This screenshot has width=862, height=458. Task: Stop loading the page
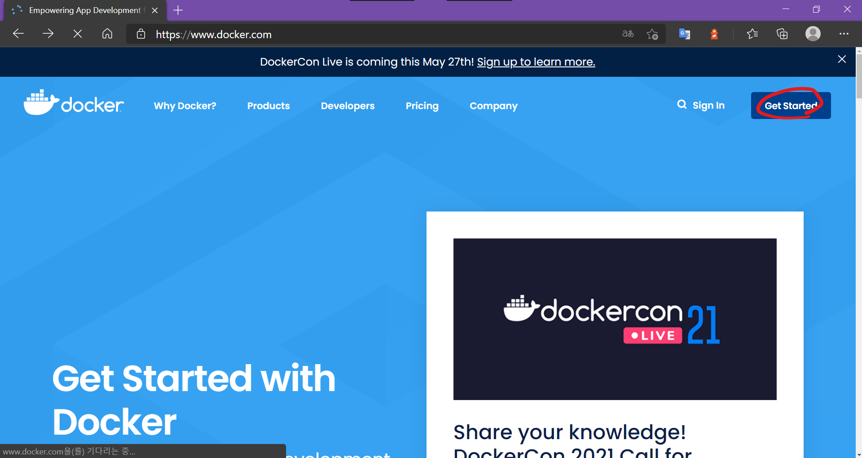(x=78, y=34)
